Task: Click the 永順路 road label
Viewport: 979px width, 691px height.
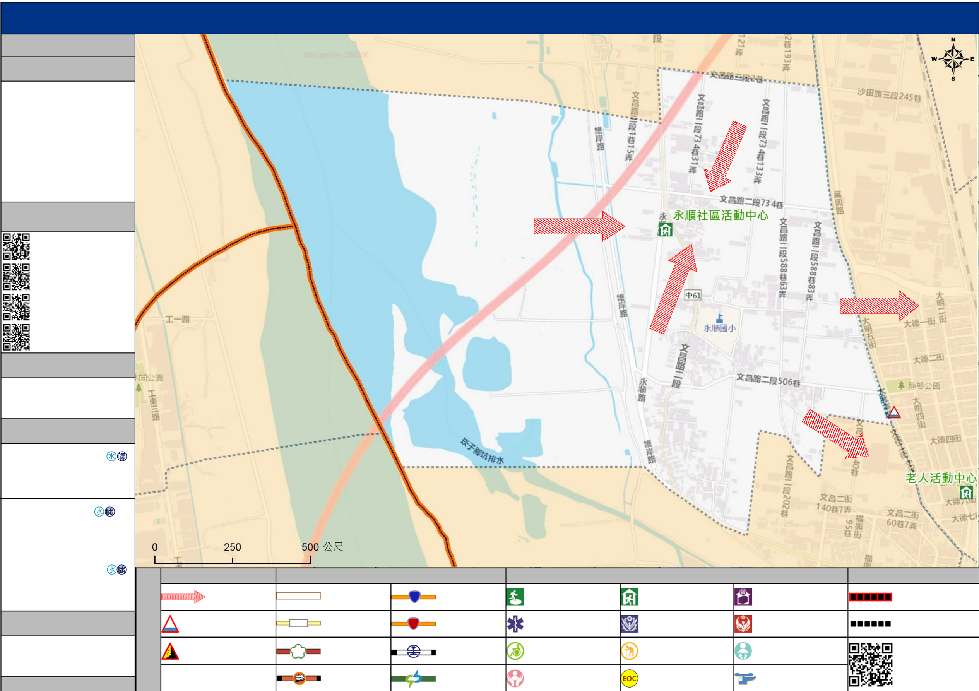Action: pos(643,390)
